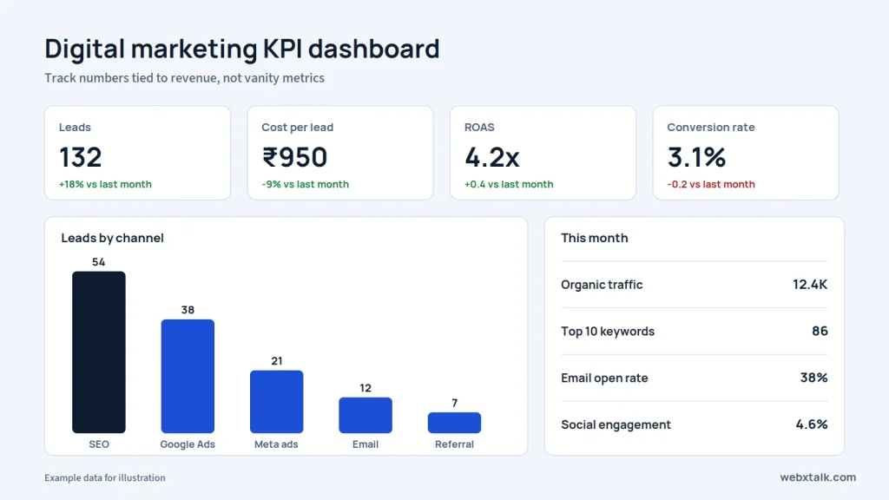Click the ROAS card label
889x500 pixels.
479,128
